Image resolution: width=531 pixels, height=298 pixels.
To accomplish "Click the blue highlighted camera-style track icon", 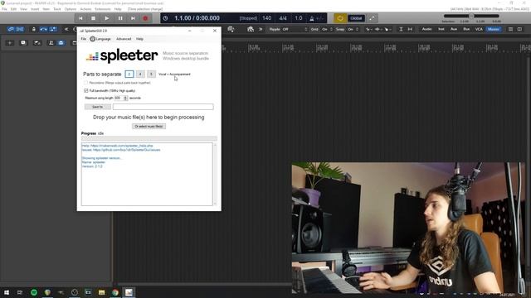I will (61, 43).
